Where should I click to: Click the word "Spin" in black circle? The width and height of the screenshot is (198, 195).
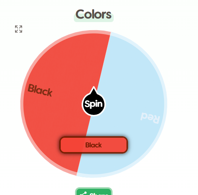pos(94,104)
